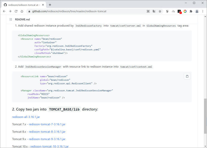Click the TOMCAT_BASE/lib heading code

click(x=64, y=109)
